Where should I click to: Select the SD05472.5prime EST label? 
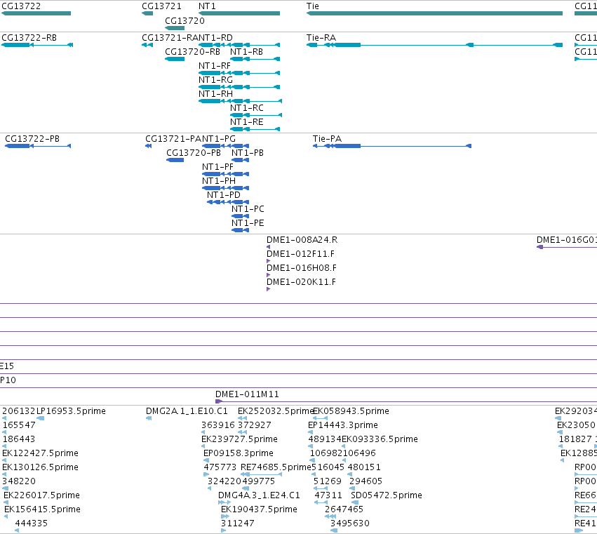click(x=387, y=495)
